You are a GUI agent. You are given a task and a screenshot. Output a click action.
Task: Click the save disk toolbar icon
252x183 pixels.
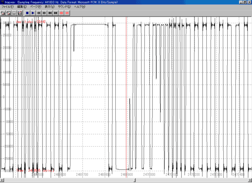19,13
